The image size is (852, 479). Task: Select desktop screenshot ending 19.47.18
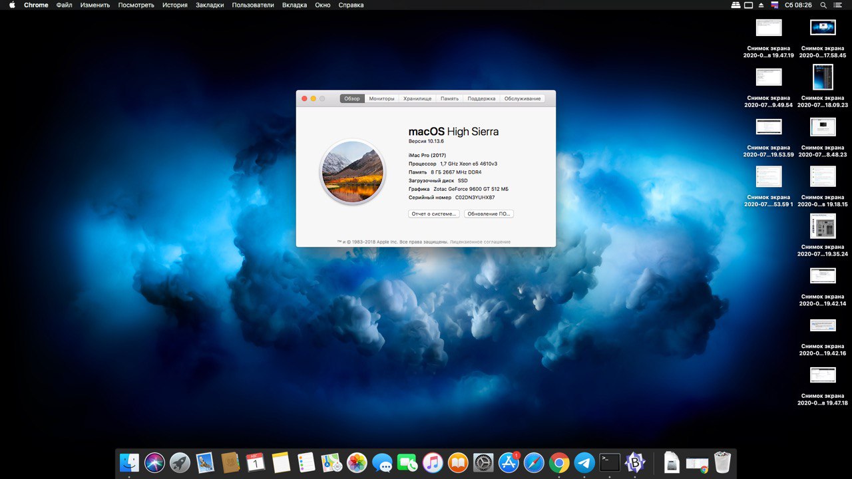[x=823, y=387]
